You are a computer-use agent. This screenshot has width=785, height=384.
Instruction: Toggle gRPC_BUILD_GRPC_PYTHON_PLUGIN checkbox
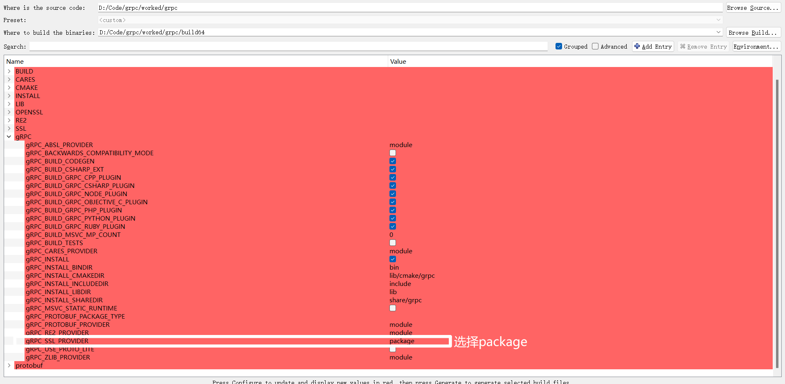tap(393, 219)
